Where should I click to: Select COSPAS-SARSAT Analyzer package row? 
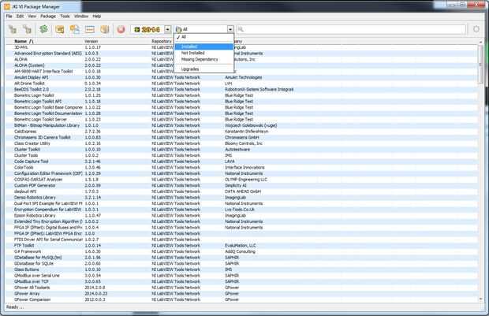tap(241, 180)
